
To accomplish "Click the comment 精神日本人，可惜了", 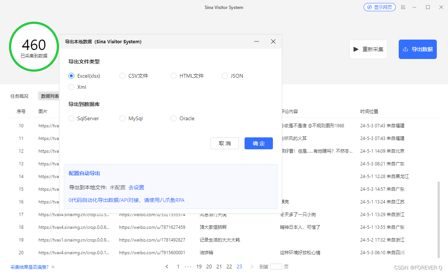I will 300,227.
